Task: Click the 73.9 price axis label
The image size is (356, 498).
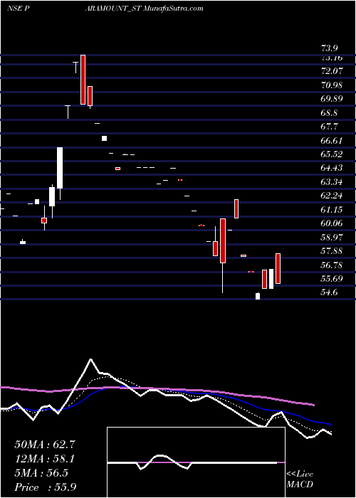Action: [330, 48]
